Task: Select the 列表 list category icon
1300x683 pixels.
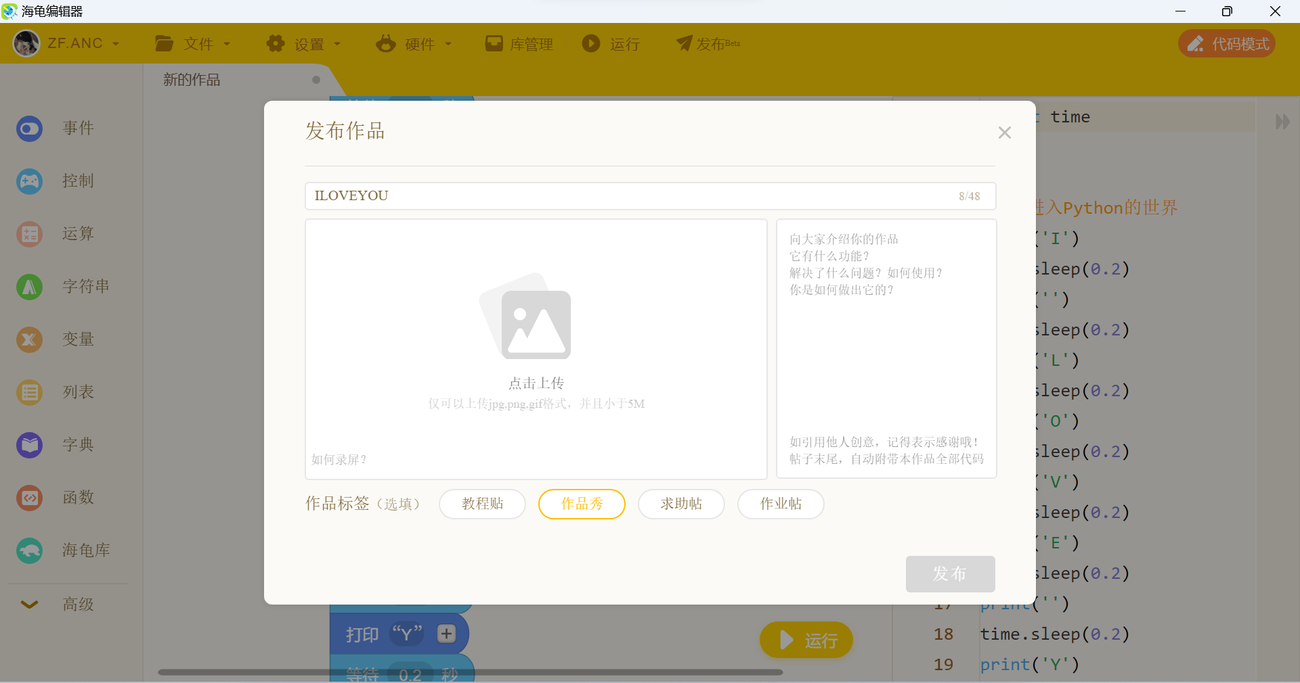Action: (x=29, y=392)
